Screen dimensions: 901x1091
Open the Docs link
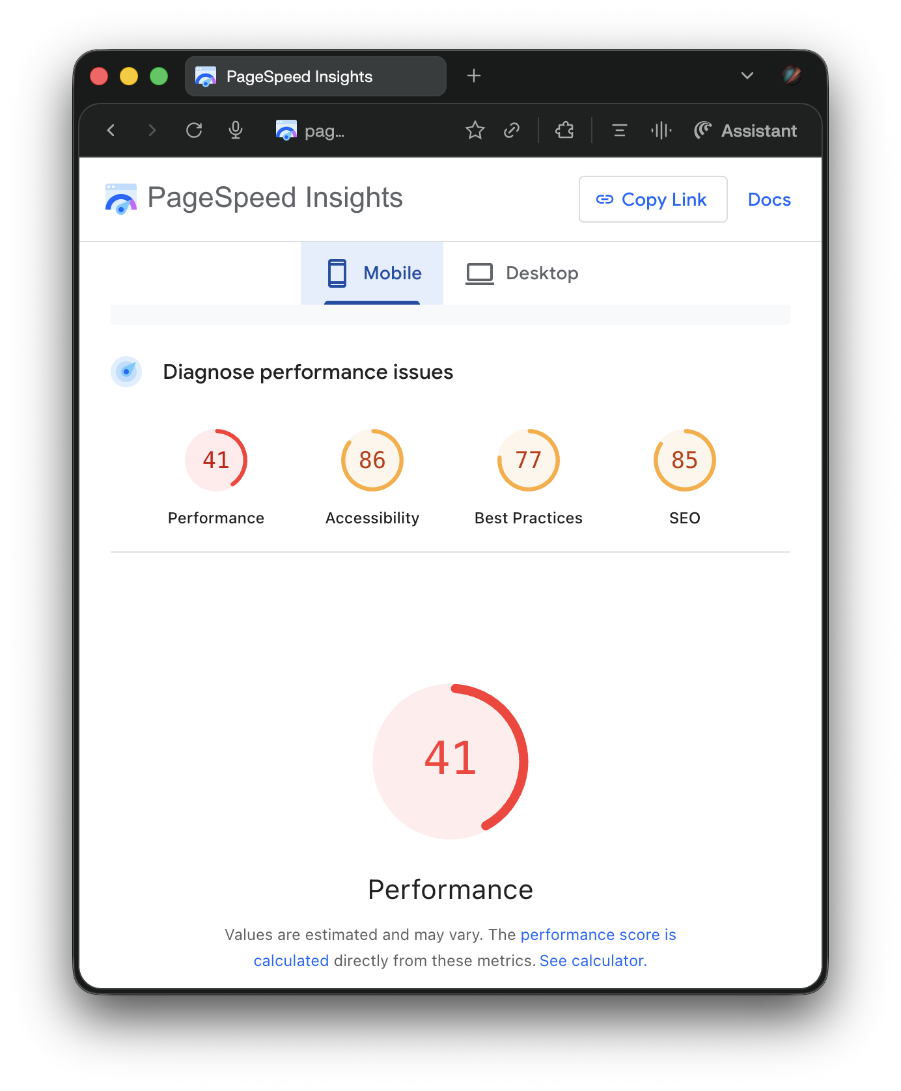(769, 200)
